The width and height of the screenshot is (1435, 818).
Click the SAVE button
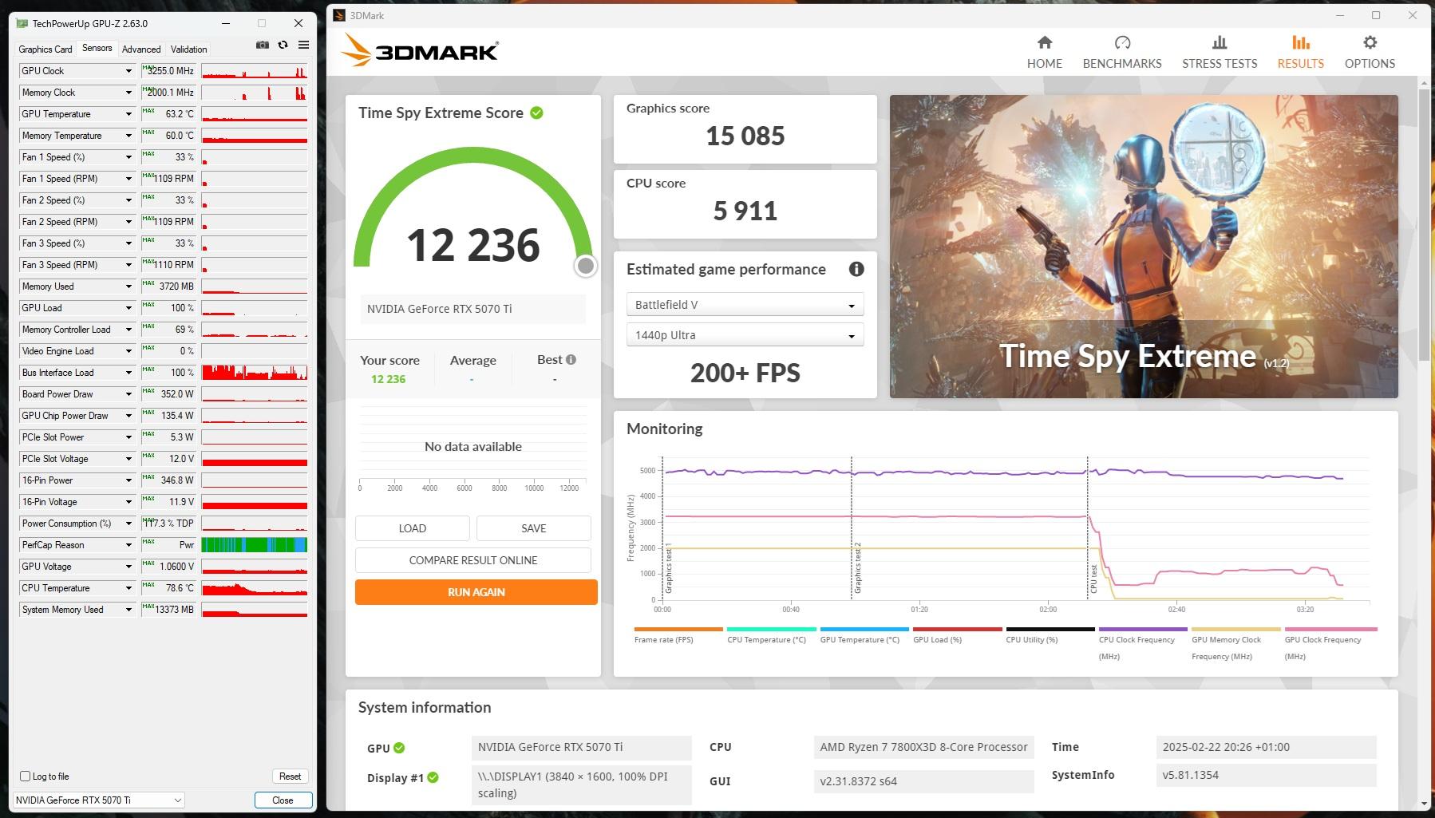point(534,528)
